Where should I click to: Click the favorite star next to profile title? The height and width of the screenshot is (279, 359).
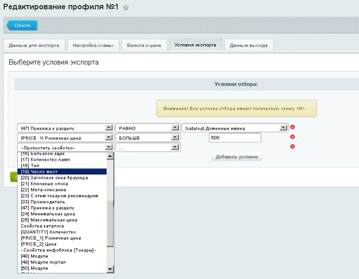pyautogui.click(x=125, y=8)
